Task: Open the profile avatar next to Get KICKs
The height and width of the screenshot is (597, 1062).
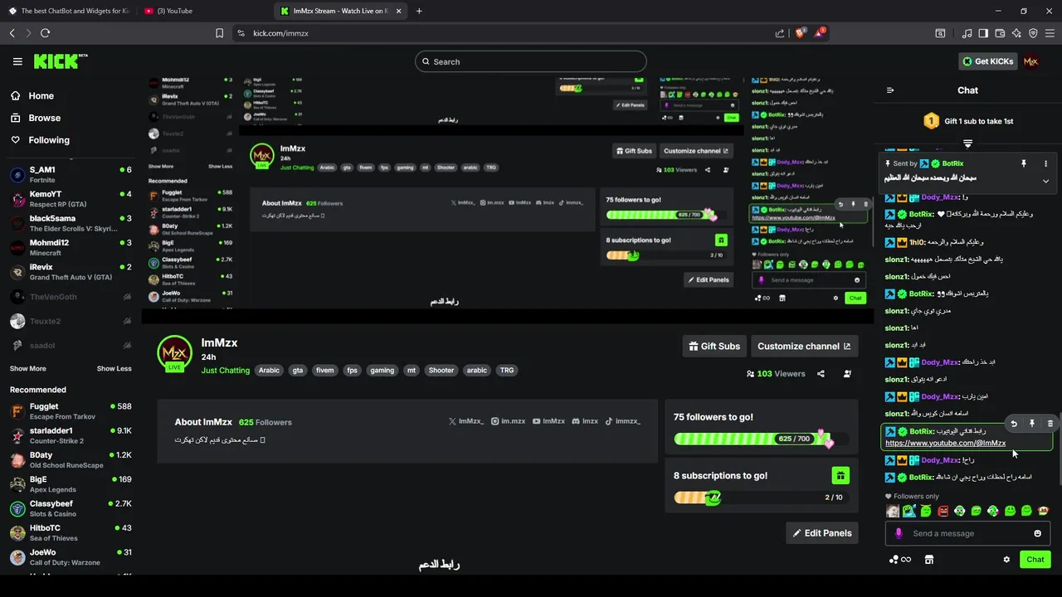Action: click(x=1030, y=61)
